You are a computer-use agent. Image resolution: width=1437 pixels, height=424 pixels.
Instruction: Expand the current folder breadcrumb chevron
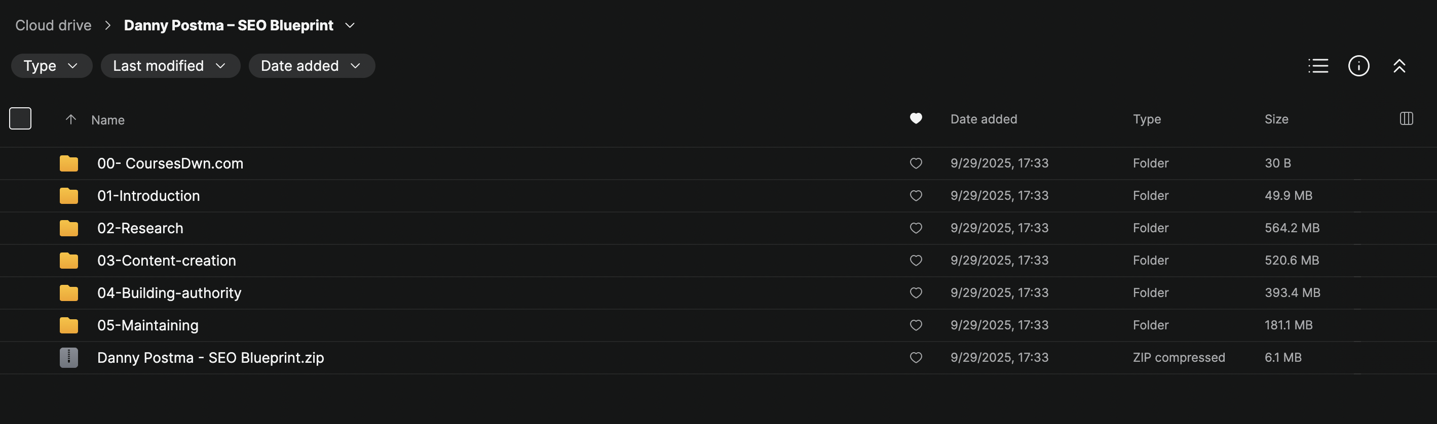pyautogui.click(x=350, y=26)
